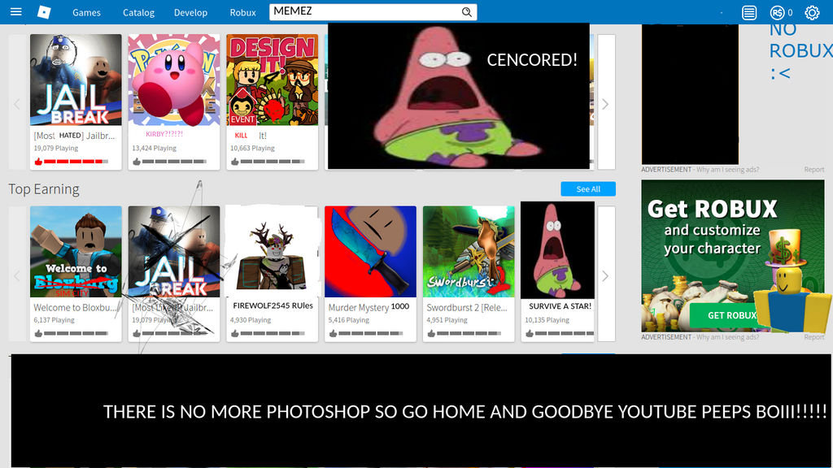
Task: Click thumbs-up icon on Swordburst 2 card
Action: pyautogui.click(x=431, y=333)
